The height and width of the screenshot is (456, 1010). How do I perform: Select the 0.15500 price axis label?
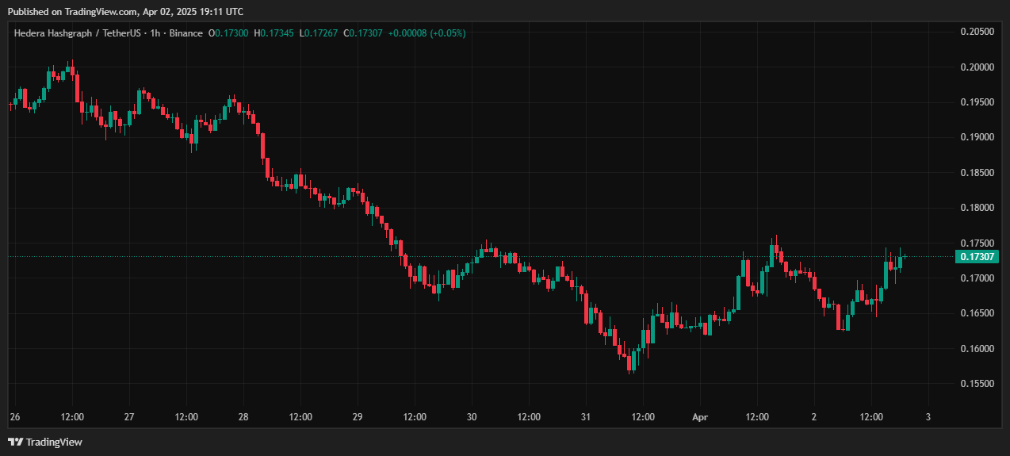(977, 384)
